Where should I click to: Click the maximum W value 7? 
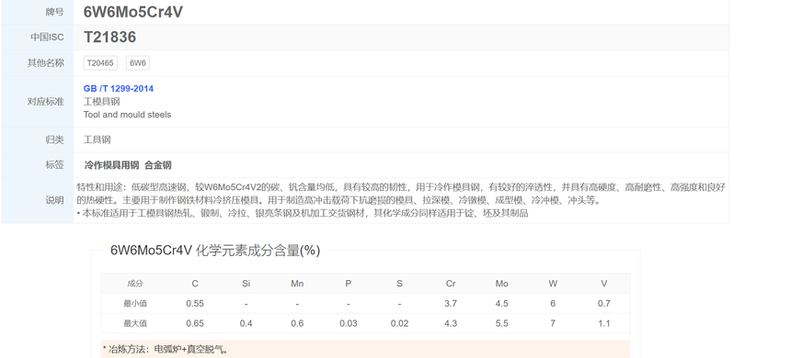pyautogui.click(x=553, y=323)
